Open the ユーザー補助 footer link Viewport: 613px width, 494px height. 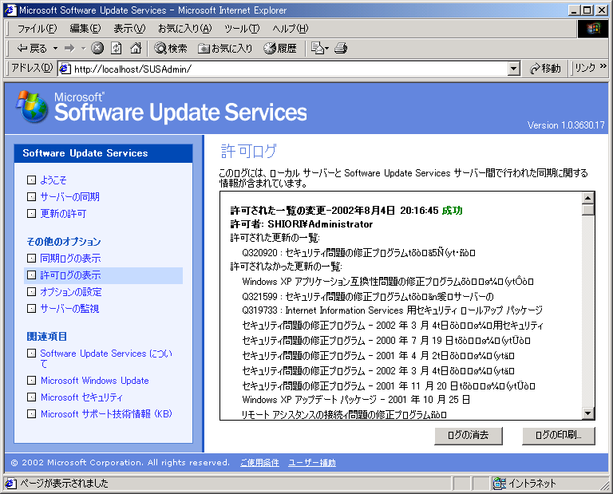coord(312,463)
